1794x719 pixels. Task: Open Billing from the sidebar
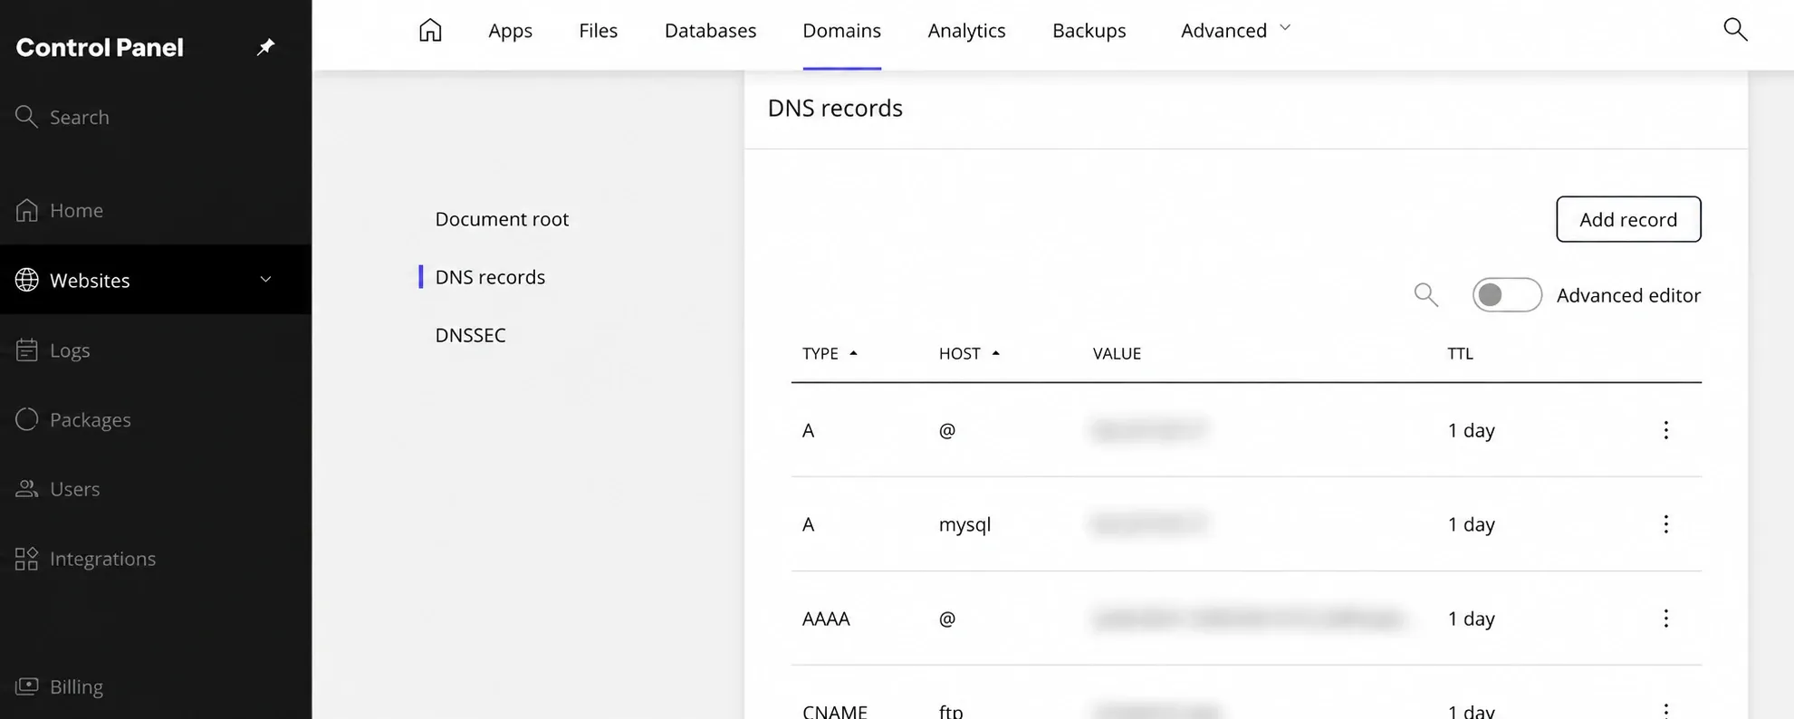point(76,686)
